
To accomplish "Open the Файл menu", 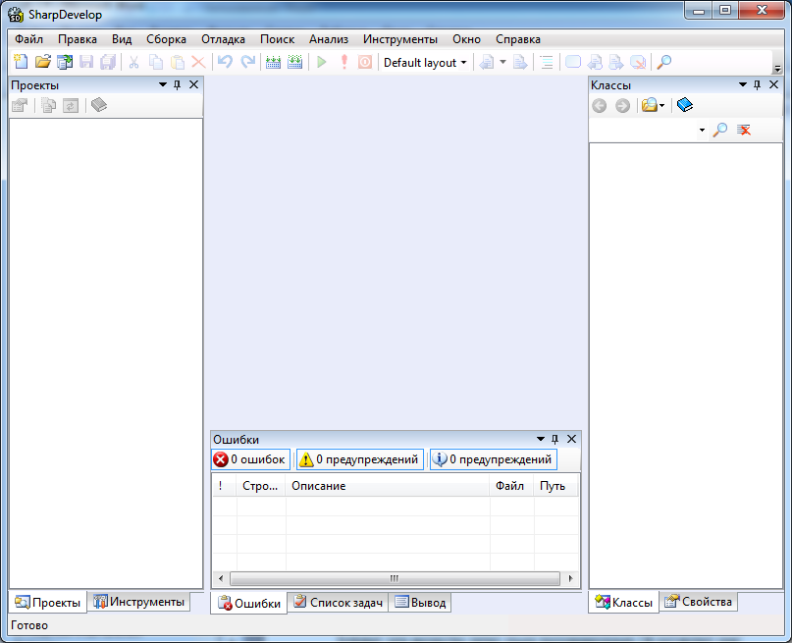I will pyautogui.click(x=28, y=39).
